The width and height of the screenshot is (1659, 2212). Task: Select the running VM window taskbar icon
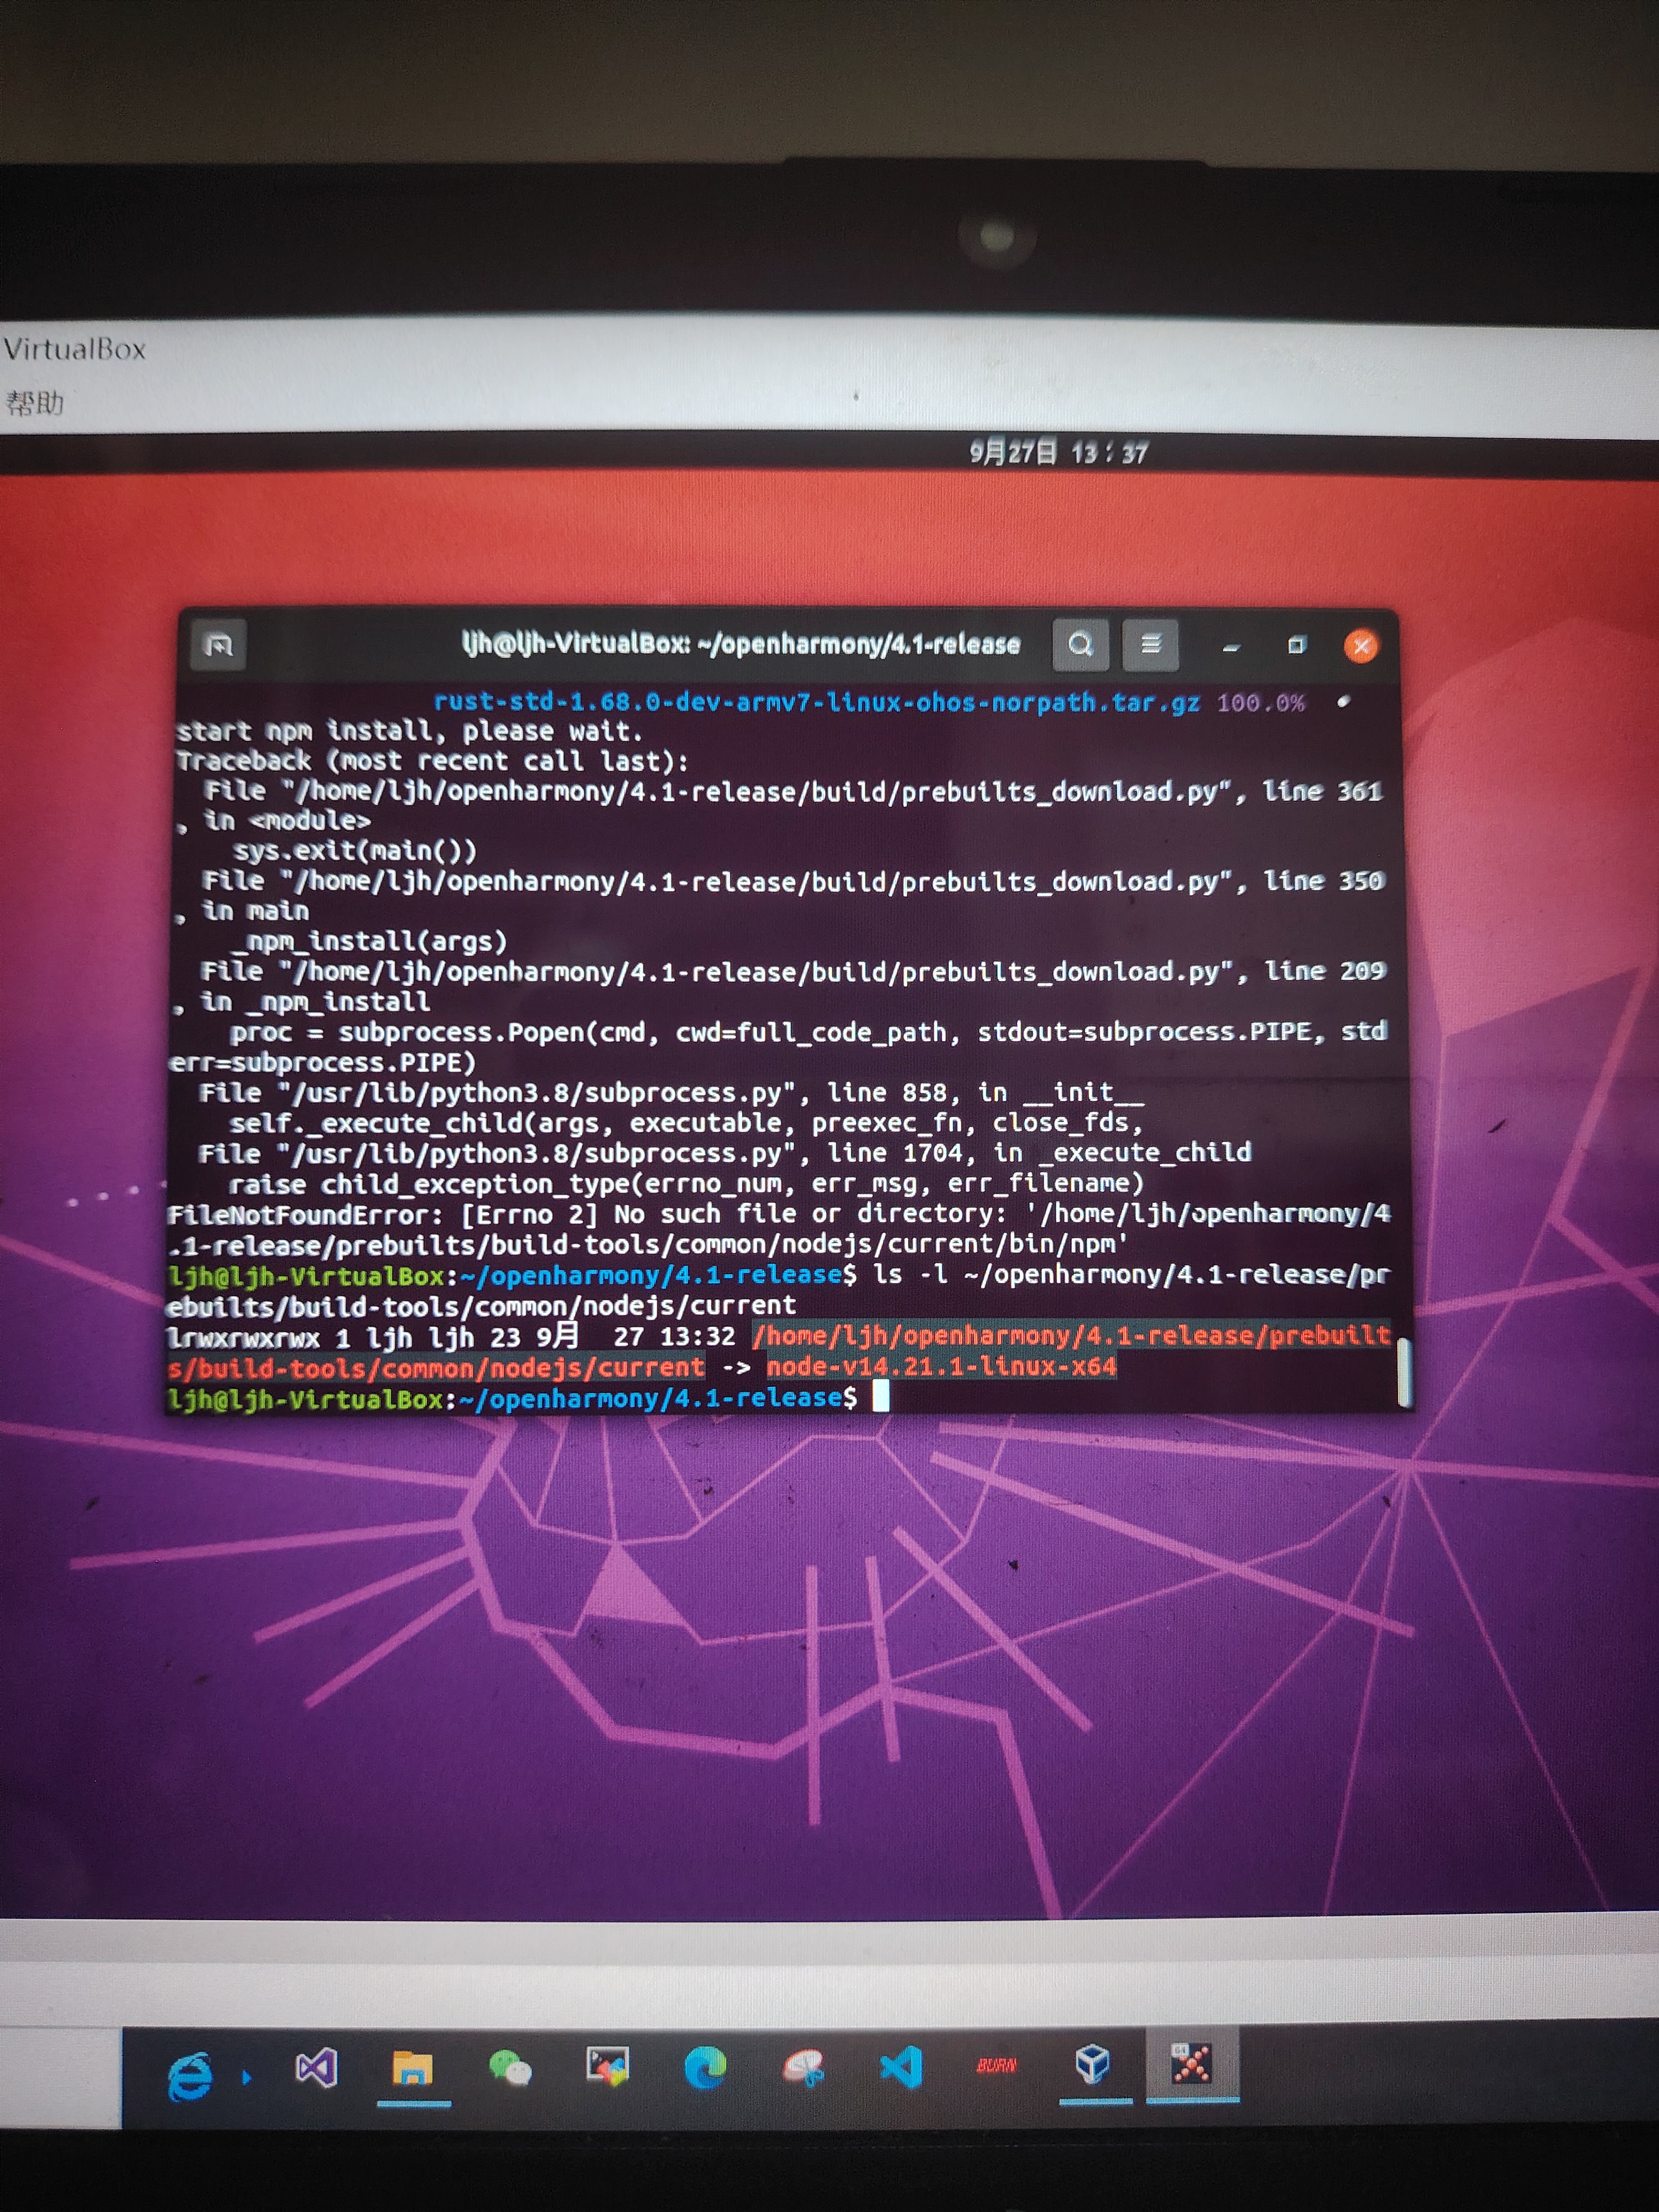tap(1191, 2063)
